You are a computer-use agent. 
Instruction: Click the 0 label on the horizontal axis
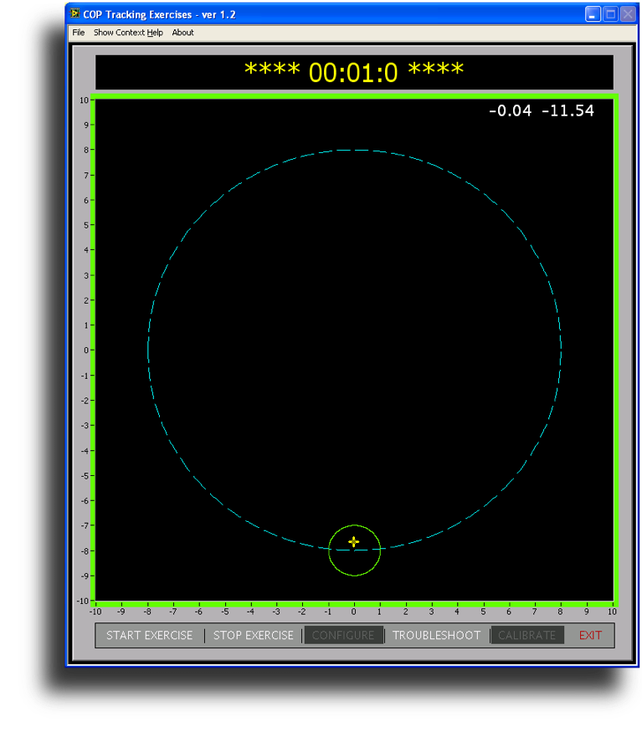pos(354,612)
